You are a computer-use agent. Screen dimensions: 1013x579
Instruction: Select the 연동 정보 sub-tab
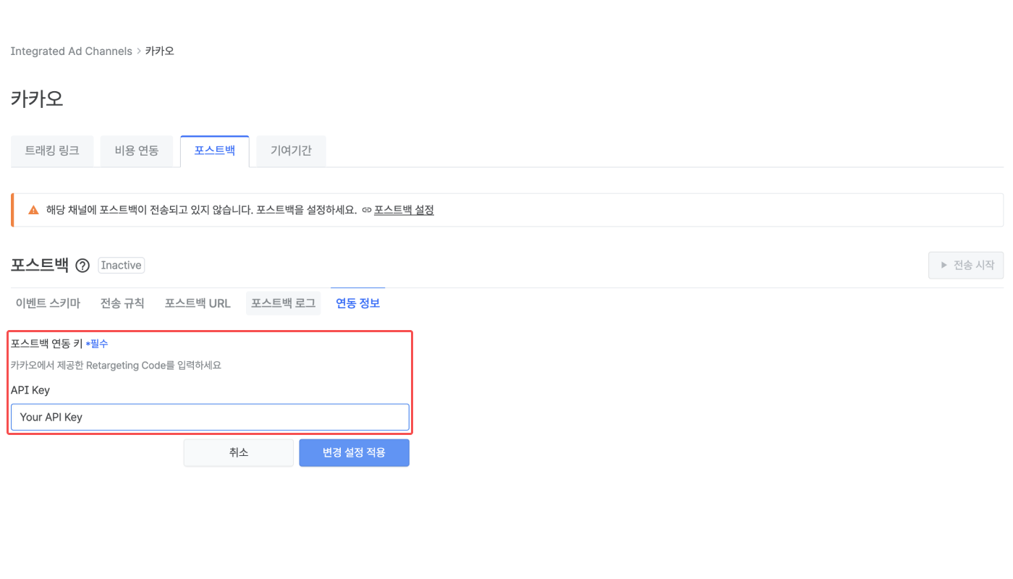click(x=357, y=303)
